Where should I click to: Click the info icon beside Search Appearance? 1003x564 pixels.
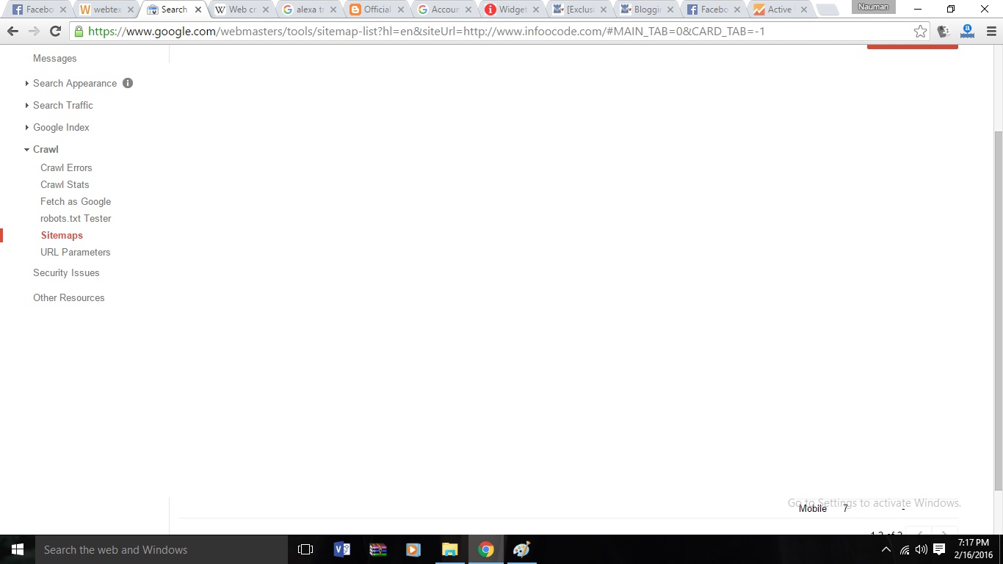pos(128,83)
